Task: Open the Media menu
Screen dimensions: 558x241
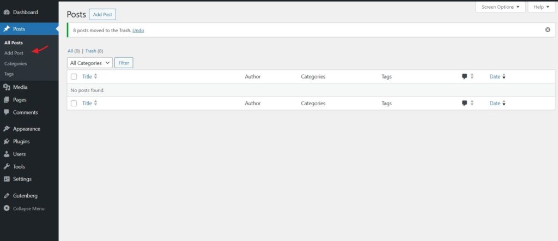Action: point(20,87)
